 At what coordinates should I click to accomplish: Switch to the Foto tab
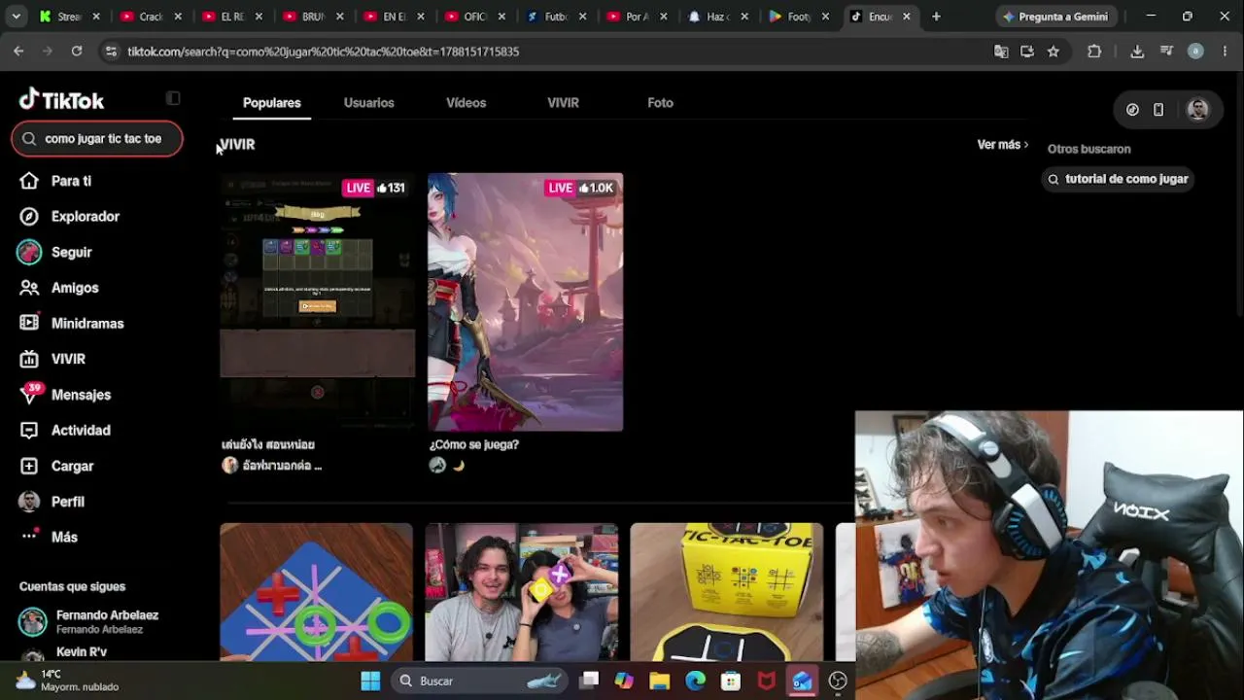(x=661, y=103)
